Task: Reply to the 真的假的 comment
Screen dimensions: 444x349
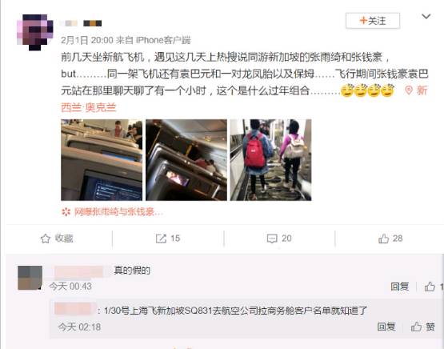Action: 399,287
